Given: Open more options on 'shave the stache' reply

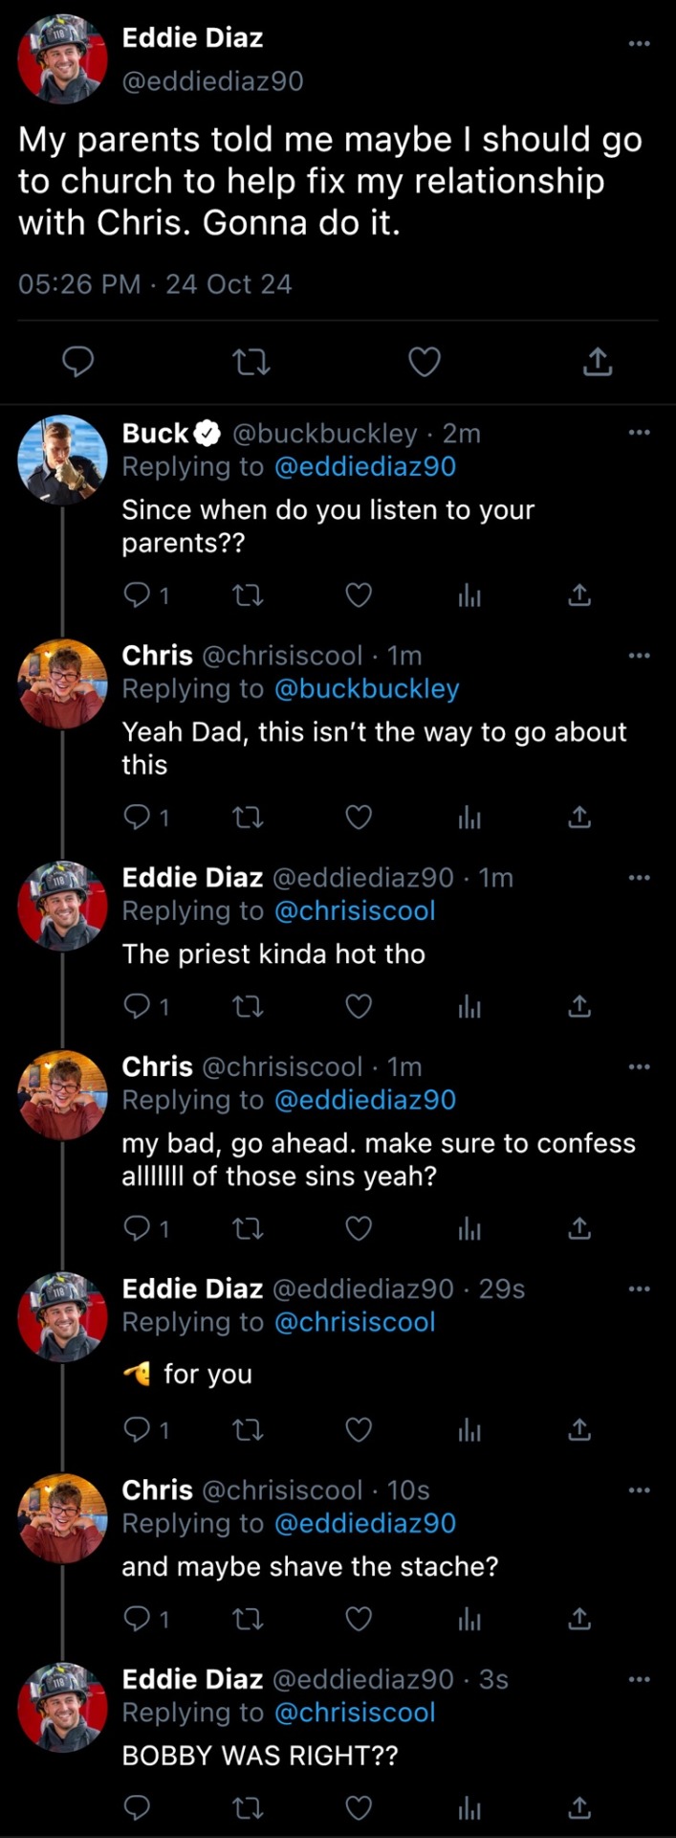Looking at the screenshot, I should click(x=639, y=1490).
